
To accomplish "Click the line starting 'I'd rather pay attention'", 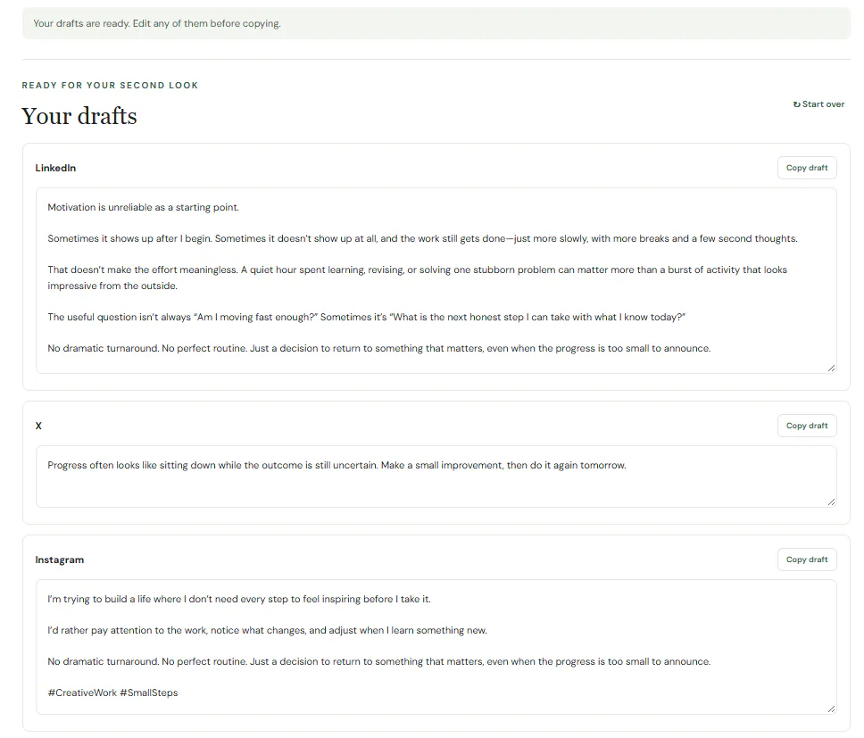I will (267, 631).
